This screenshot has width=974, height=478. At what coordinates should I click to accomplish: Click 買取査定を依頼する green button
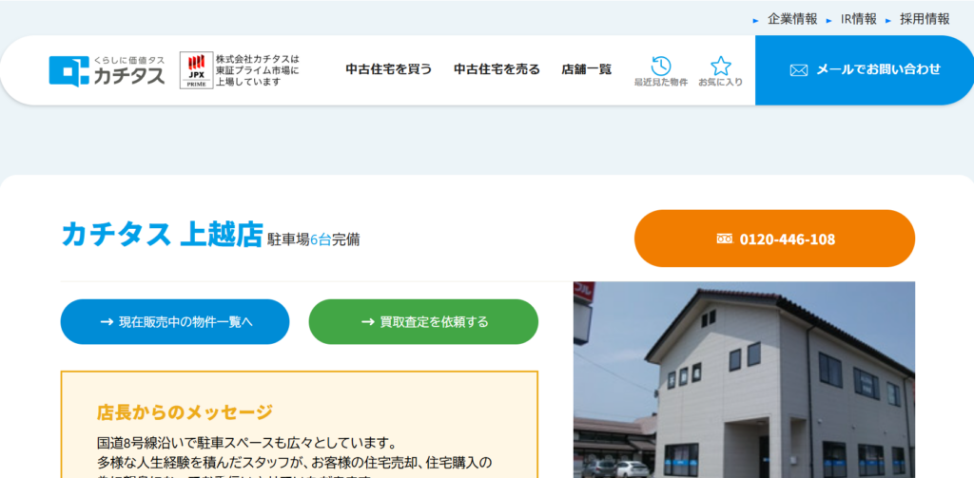point(423,321)
